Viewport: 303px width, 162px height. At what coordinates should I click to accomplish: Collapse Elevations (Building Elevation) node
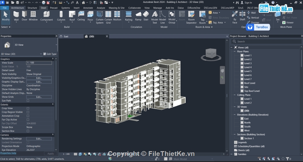pyautogui.click(x=235, y=114)
